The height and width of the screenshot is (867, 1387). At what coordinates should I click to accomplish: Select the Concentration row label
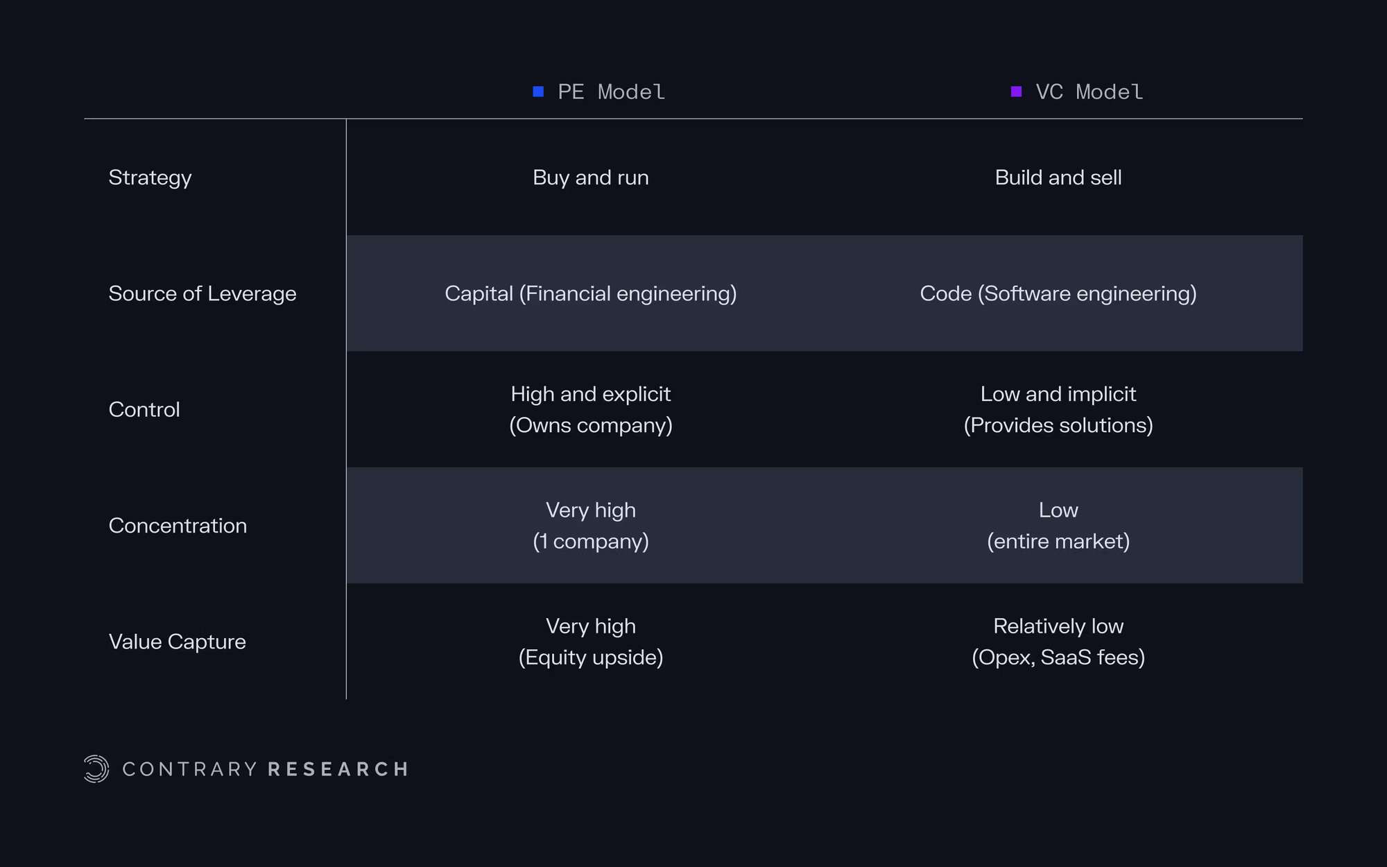pyautogui.click(x=178, y=526)
